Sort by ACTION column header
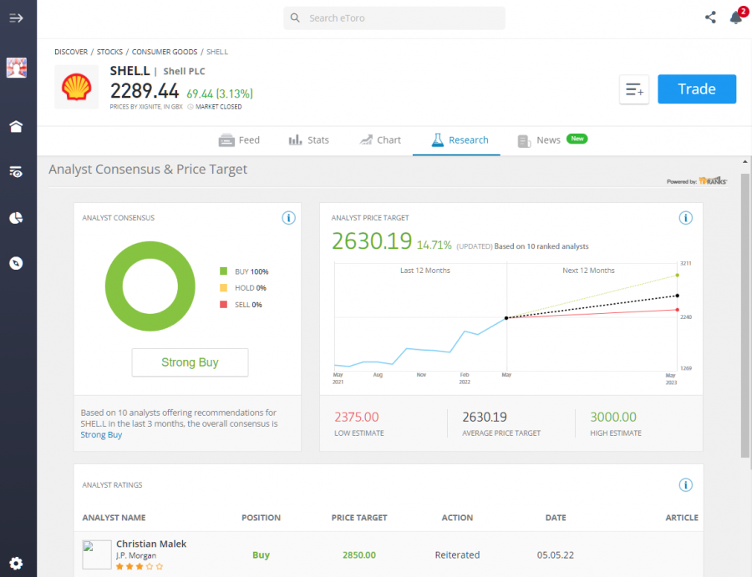This screenshot has height=577, width=752. pyautogui.click(x=457, y=518)
